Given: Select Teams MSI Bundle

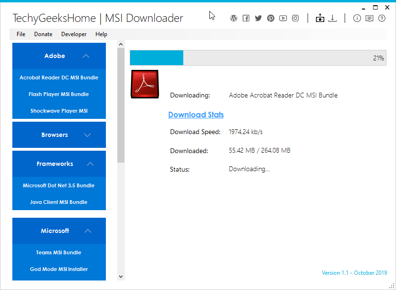Looking at the screenshot, I should click(59, 252).
